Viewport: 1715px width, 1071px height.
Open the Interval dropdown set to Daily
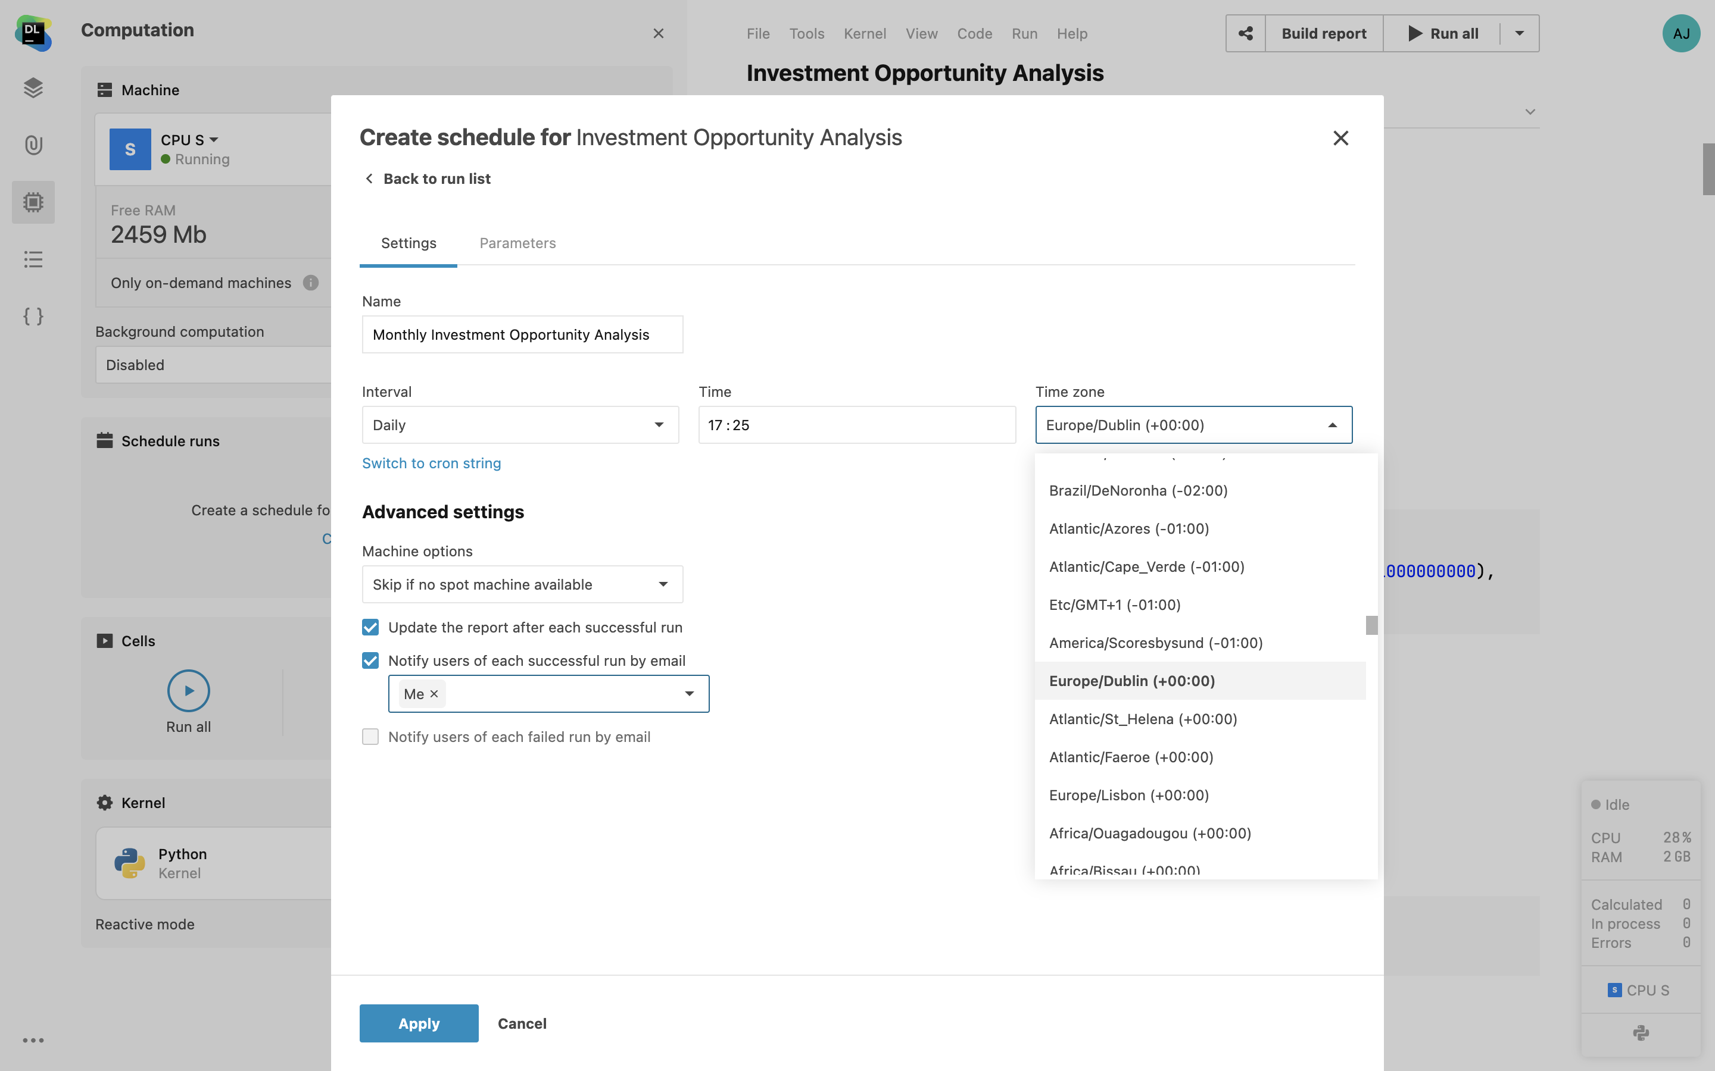click(x=520, y=425)
